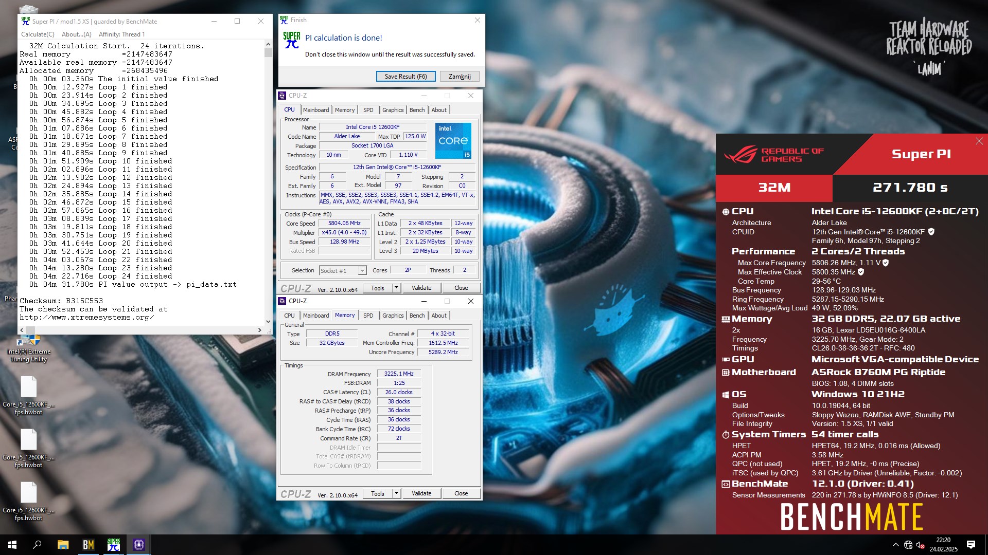The height and width of the screenshot is (555, 988).
Task: Click Super PI window title icon
Action: click(x=26, y=21)
